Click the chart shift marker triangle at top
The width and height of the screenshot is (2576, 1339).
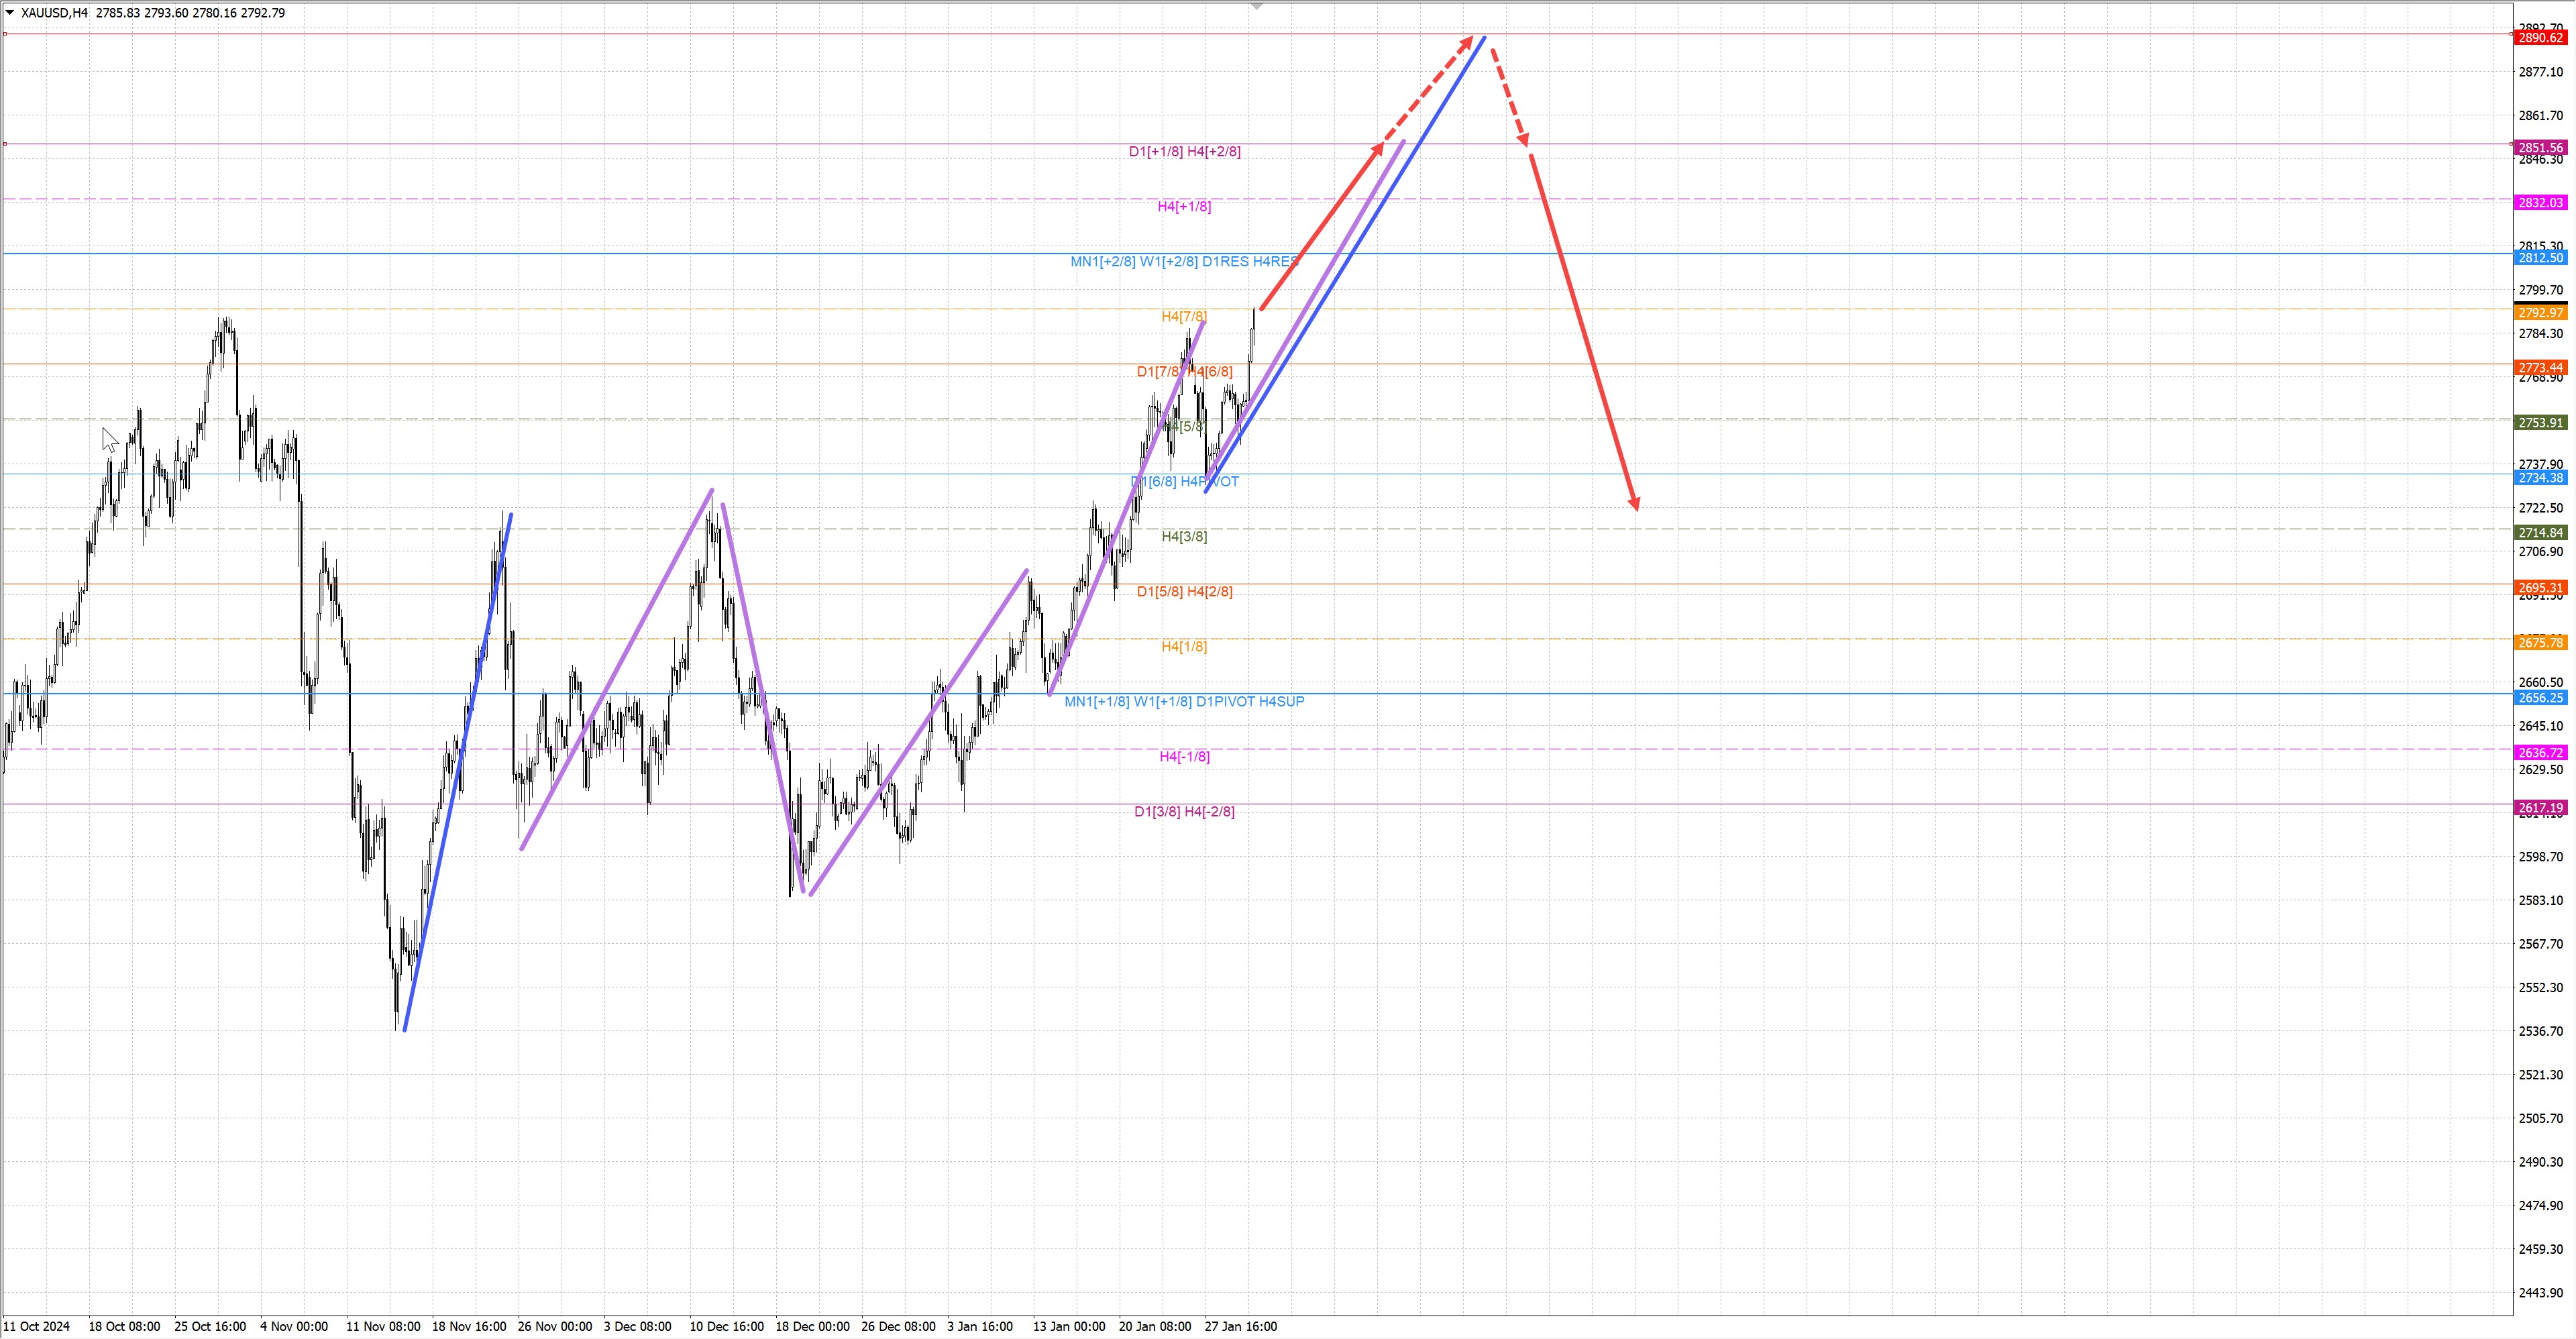[x=1257, y=6]
